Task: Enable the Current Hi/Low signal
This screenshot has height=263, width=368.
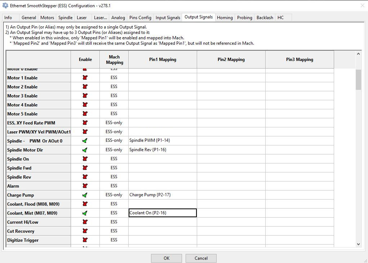Action: coord(85,222)
